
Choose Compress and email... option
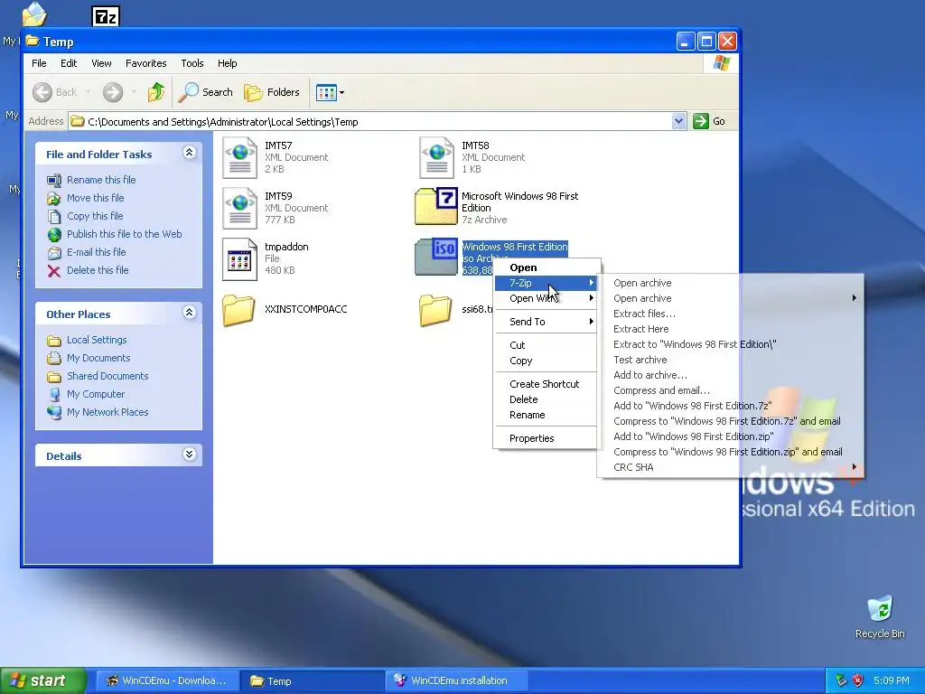730,390
